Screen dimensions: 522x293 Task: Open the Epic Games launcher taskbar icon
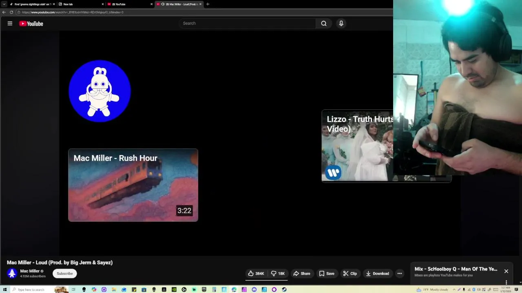(204, 289)
